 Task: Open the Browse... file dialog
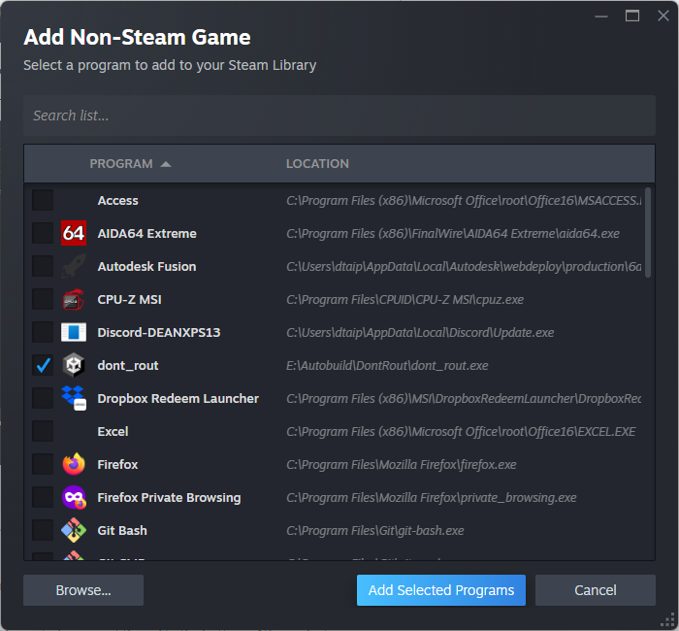point(83,590)
